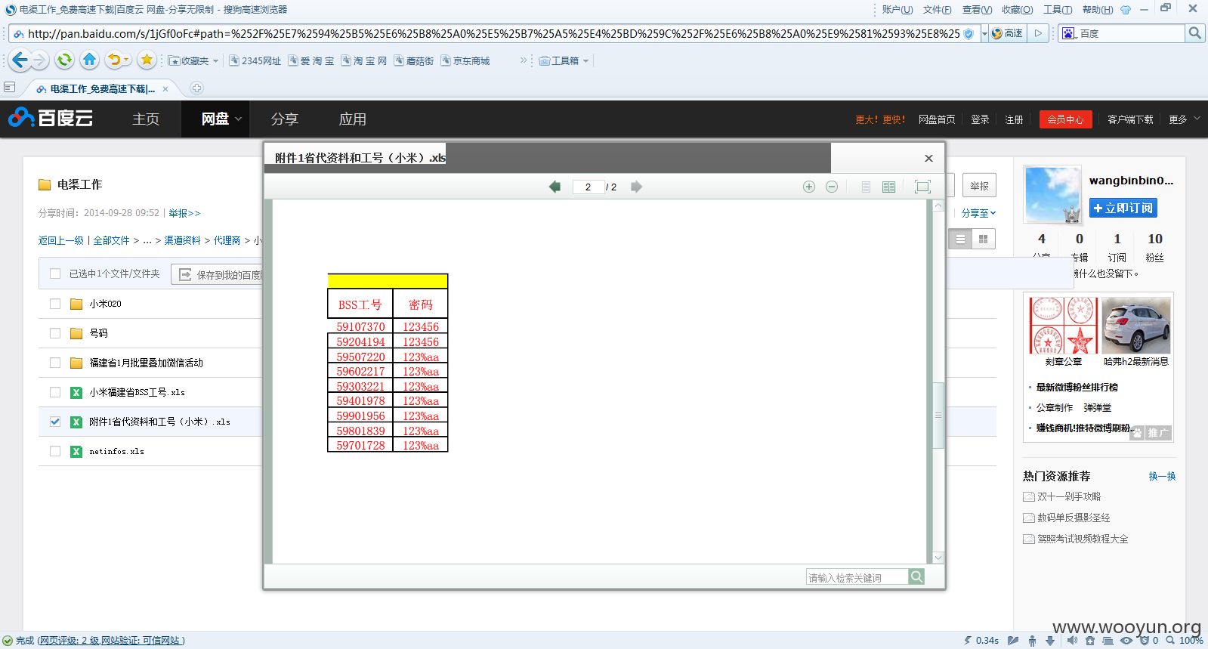Open downloads from status bar arrow
The image size is (1208, 649).
click(1050, 640)
